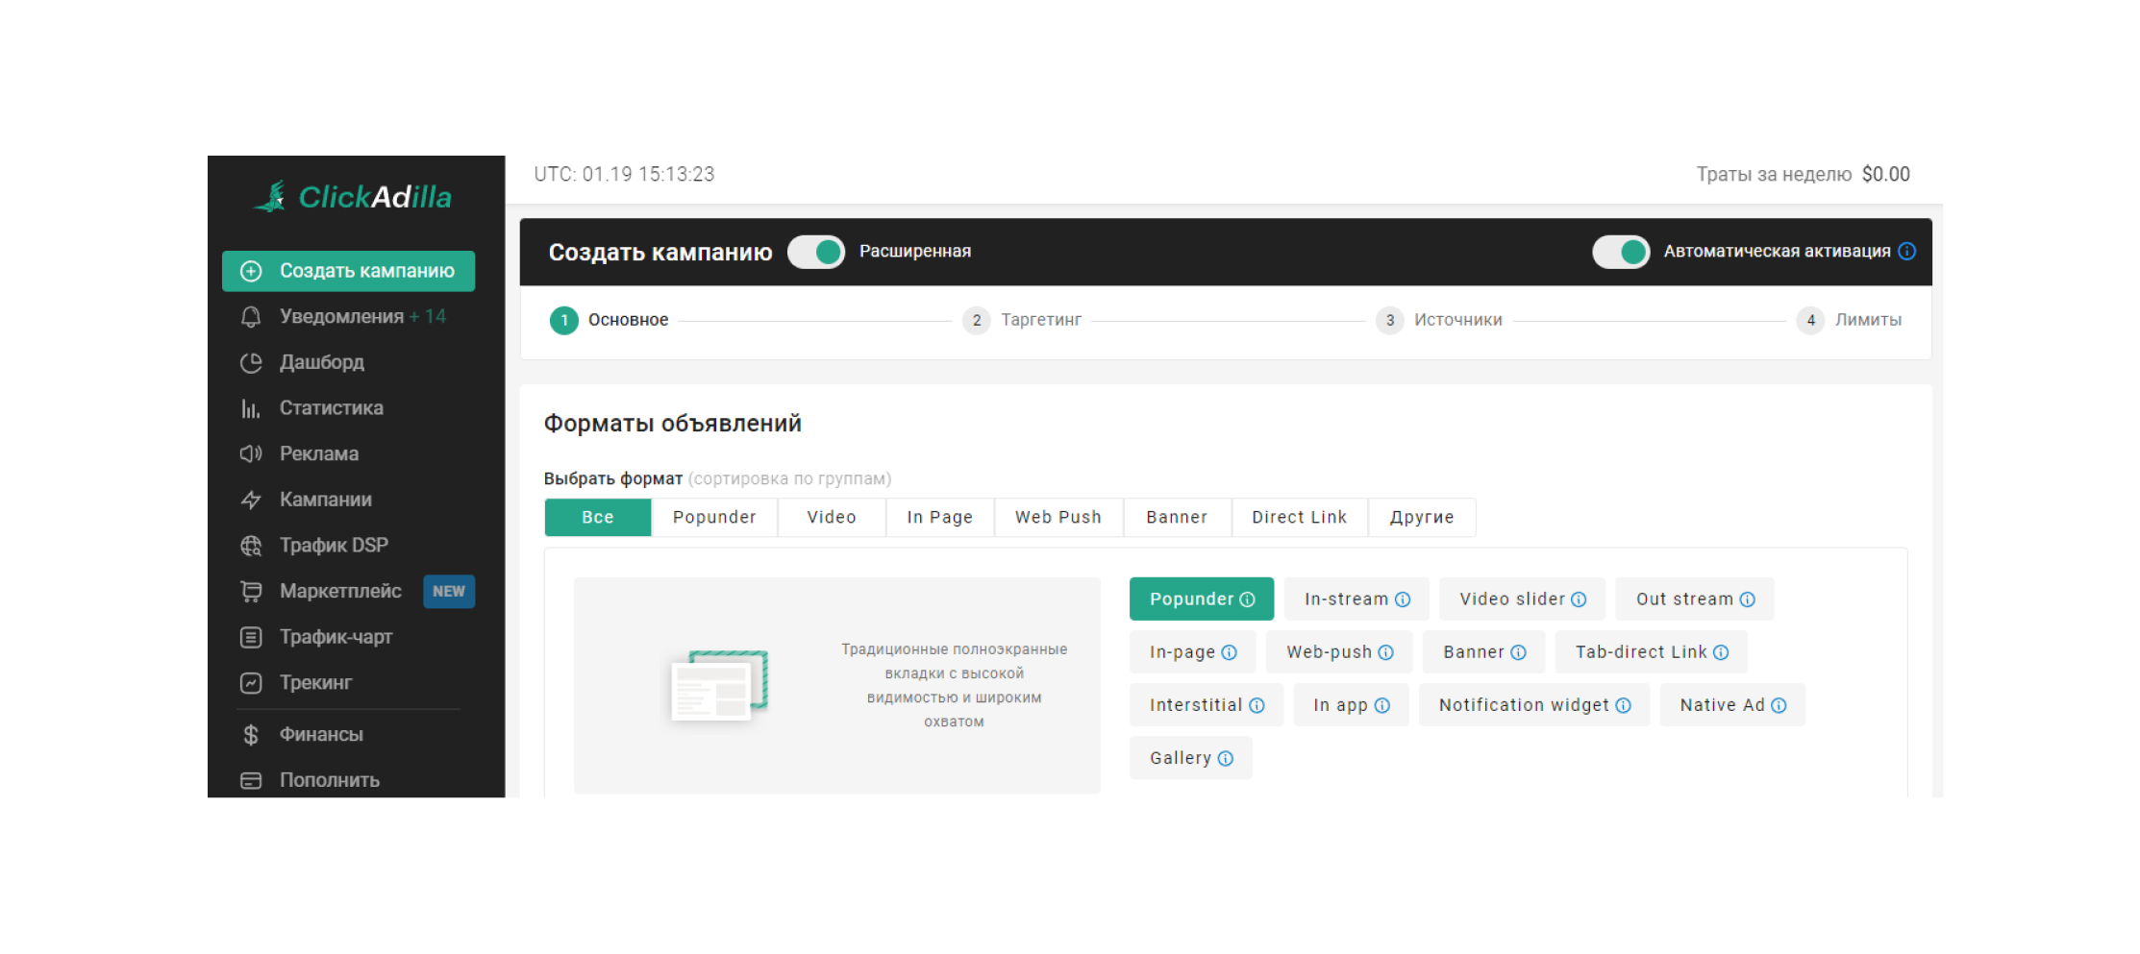The width and height of the screenshot is (2140, 954).
Task: Toggle the Расширенная campaign mode switch
Action: (816, 252)
